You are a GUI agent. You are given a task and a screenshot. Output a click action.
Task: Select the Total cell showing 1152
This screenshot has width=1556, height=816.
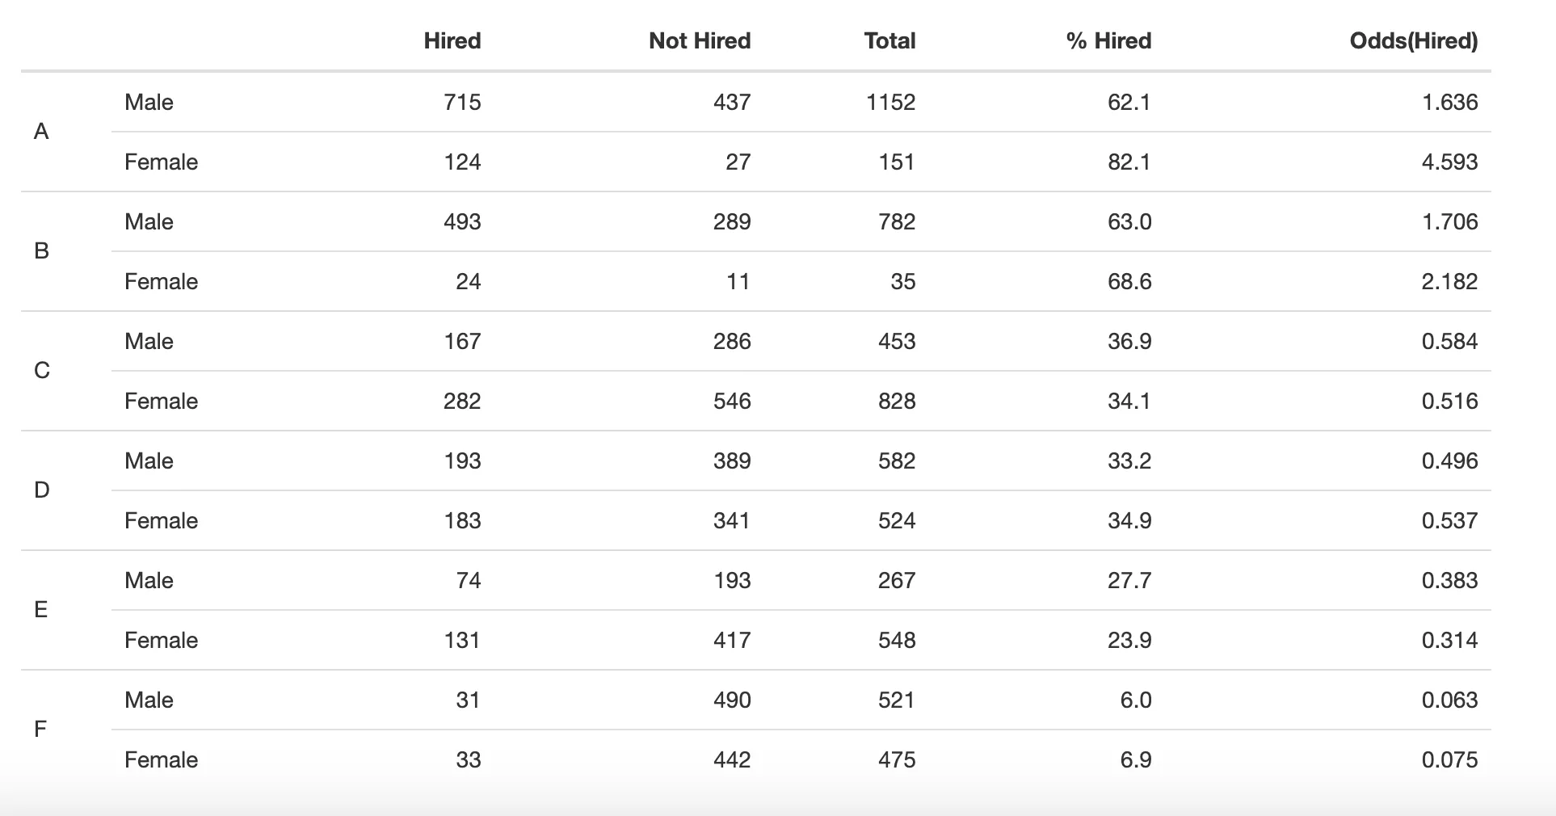(890, 103)
